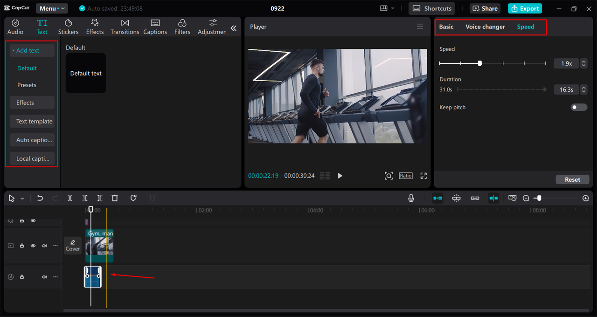Screen dimensions: 597x317
Task: Undo the last action
Action: (40, 198)
